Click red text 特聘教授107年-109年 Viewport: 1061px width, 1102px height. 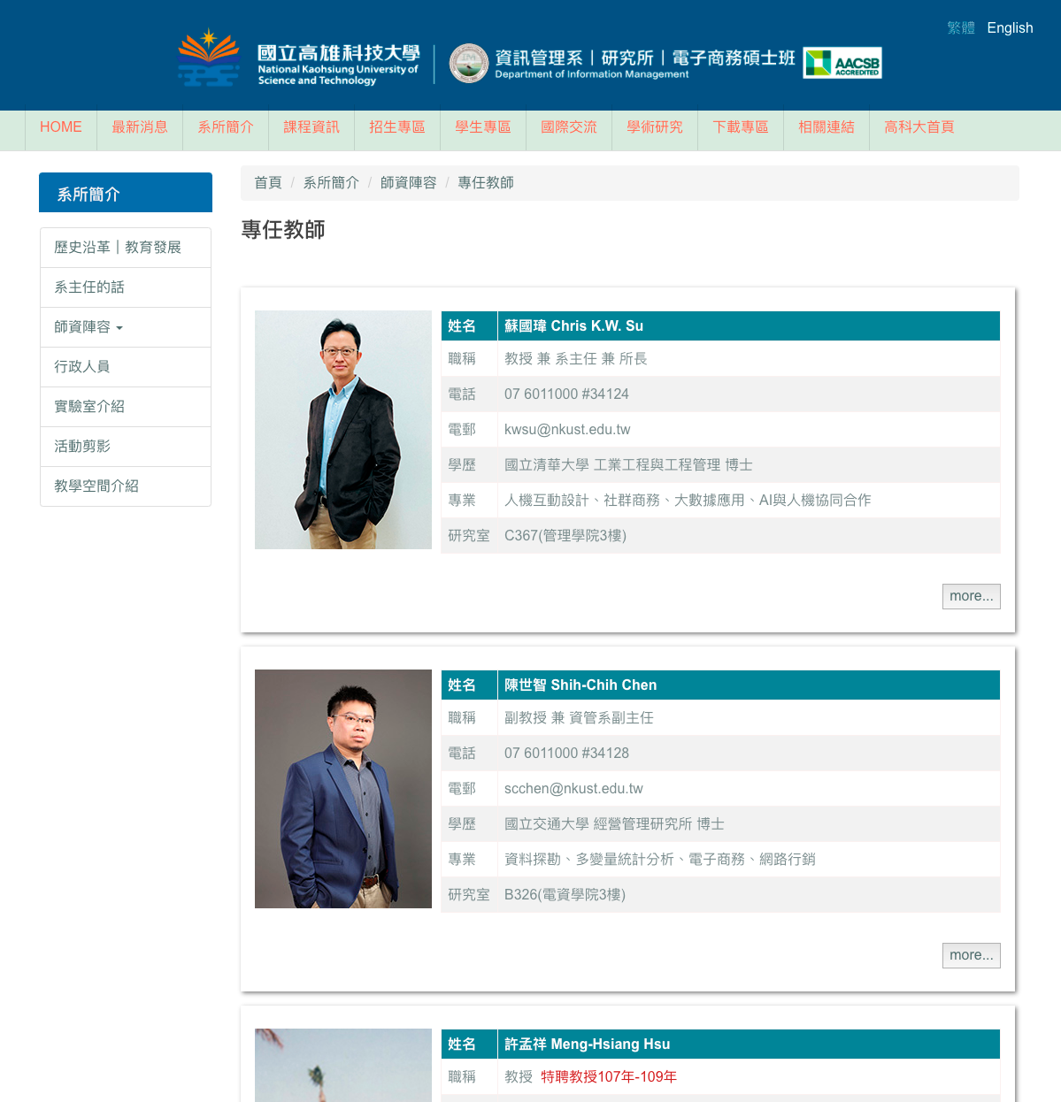(x=609, y=1077)
